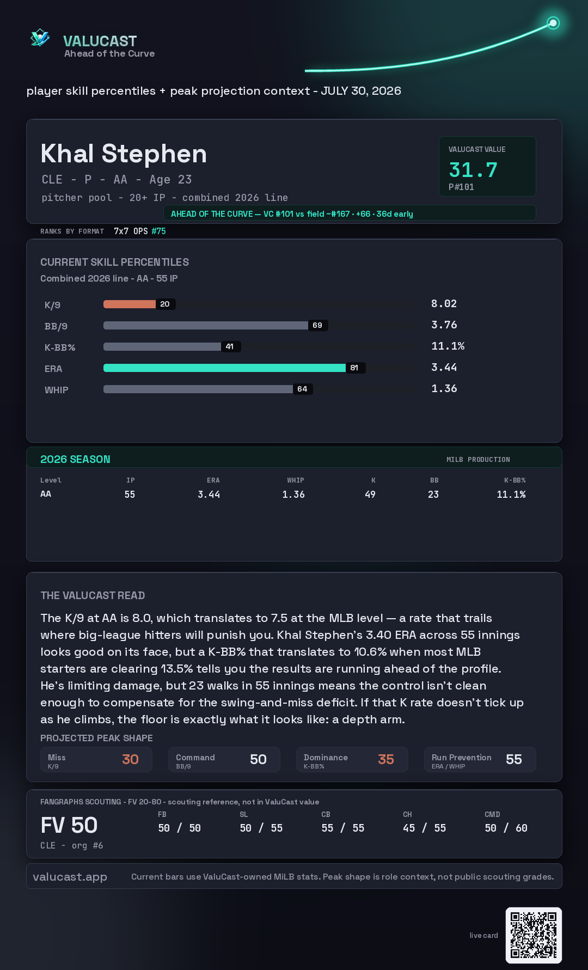Screen dimensions: 588x970
Task: Open the live card QR code
Action: pos(534,935)
